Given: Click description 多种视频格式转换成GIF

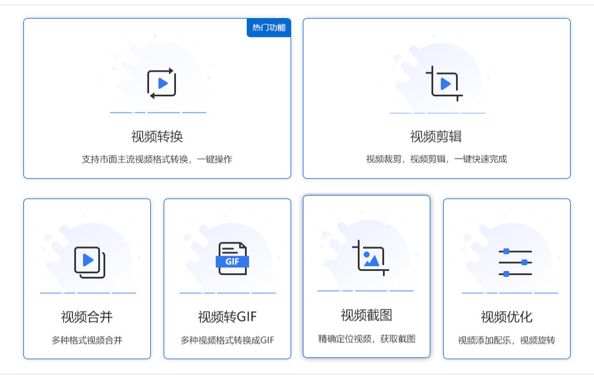Looking at the screenshot, I should [227, 340].
